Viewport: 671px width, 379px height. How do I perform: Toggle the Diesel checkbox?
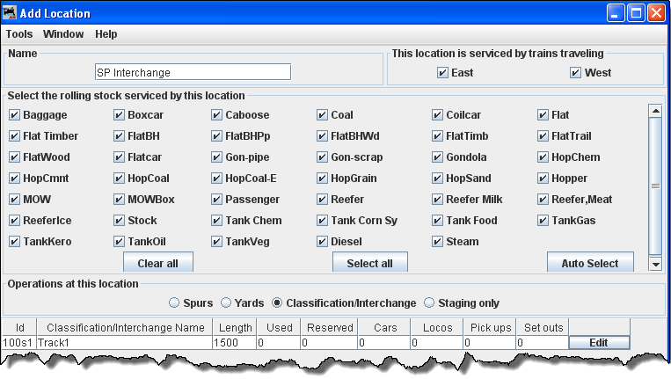[323, 241]
